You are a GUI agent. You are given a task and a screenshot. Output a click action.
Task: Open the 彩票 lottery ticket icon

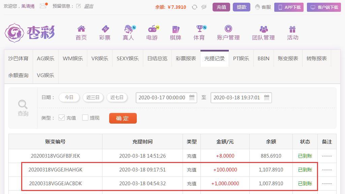click(105, 29)
